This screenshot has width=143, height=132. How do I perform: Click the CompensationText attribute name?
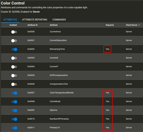(x=59, y=84)
